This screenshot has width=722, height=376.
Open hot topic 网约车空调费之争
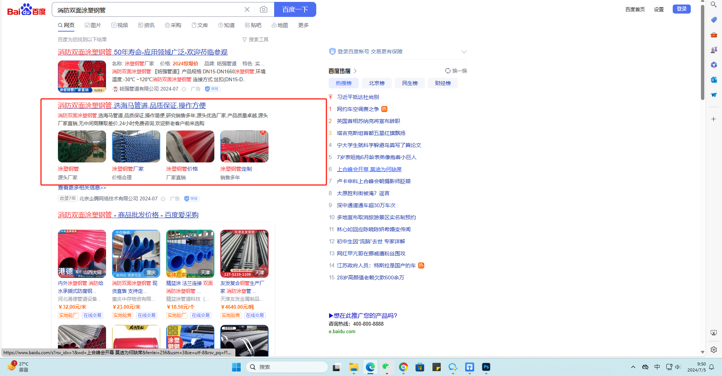358,109
